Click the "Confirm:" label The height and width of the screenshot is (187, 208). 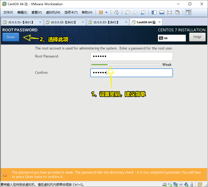(x=42, y=73)
